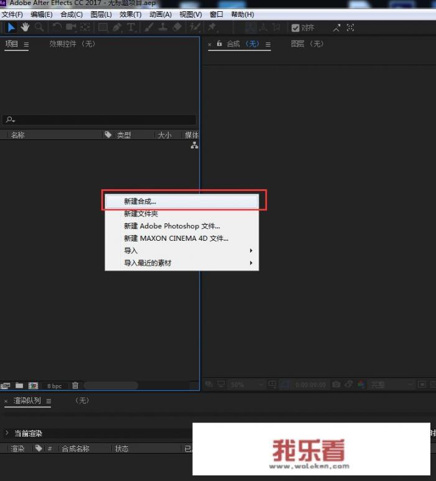Click the 状态 column header in render queue

pyautogui.click(x=121, y=449)
